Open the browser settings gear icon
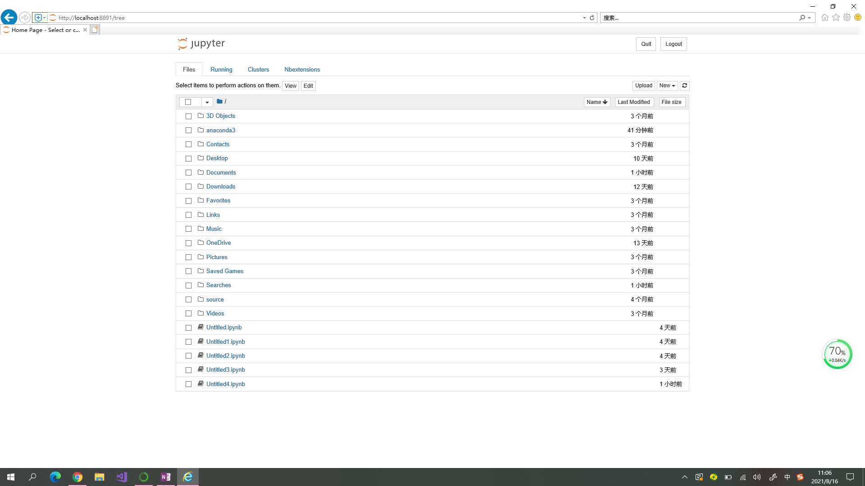Image resolution: width=865 pixels, height=486 pixels. point(847,18)
